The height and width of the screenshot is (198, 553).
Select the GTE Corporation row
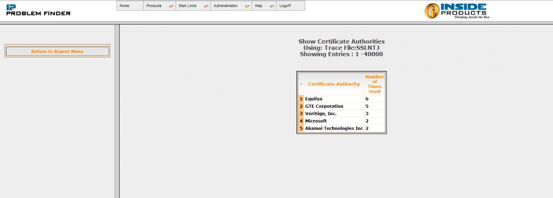coord(324,106)
